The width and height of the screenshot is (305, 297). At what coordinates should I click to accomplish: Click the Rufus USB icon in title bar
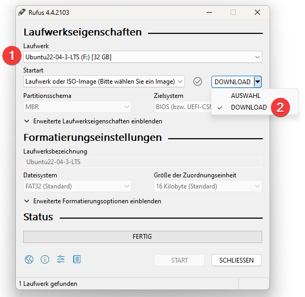click(x=22, y=12)
